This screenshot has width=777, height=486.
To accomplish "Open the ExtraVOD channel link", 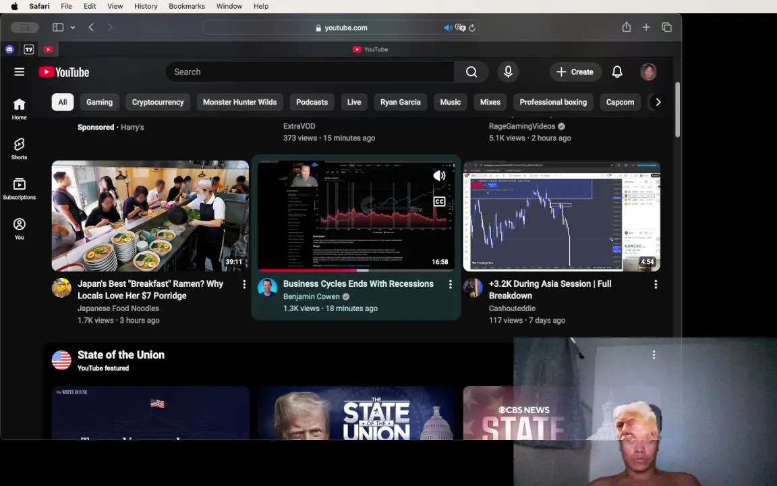I will coord(299,126).
